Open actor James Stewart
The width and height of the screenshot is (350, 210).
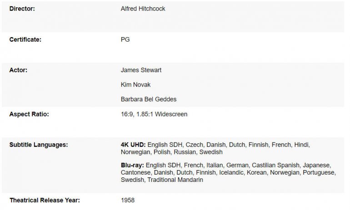click(x=141, y=70)
